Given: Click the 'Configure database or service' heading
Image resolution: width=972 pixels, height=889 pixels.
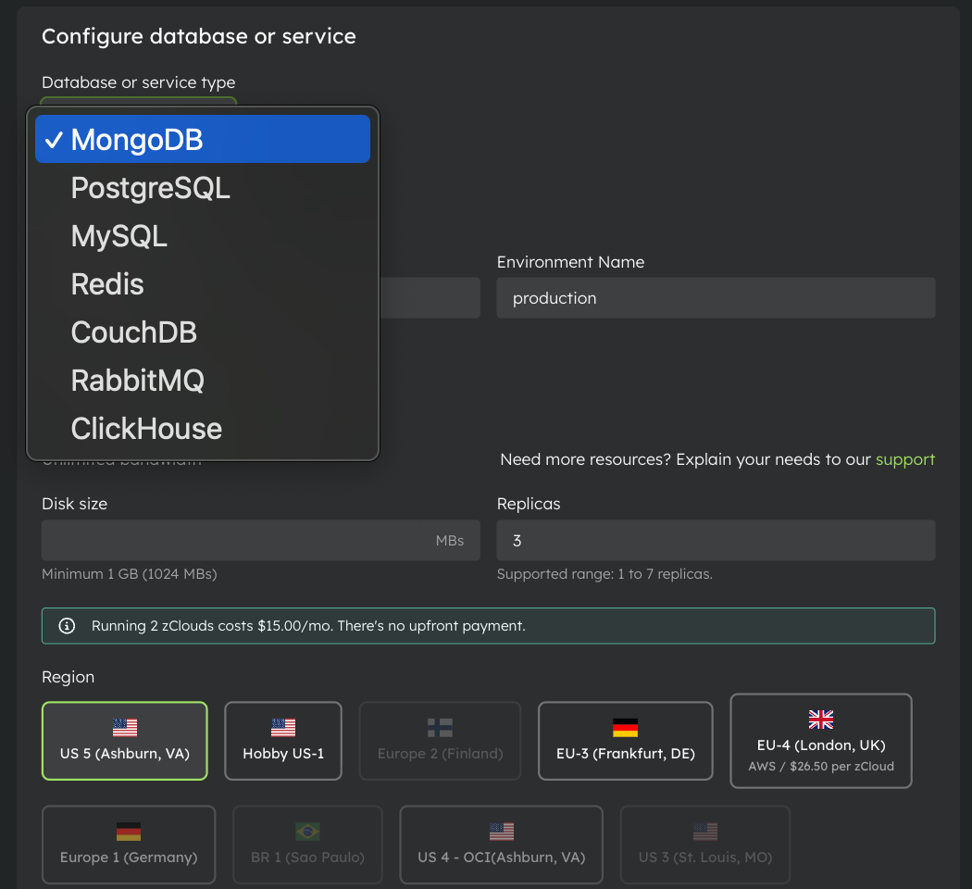Looking at the screenshot, I should click(x=199, y=36).
